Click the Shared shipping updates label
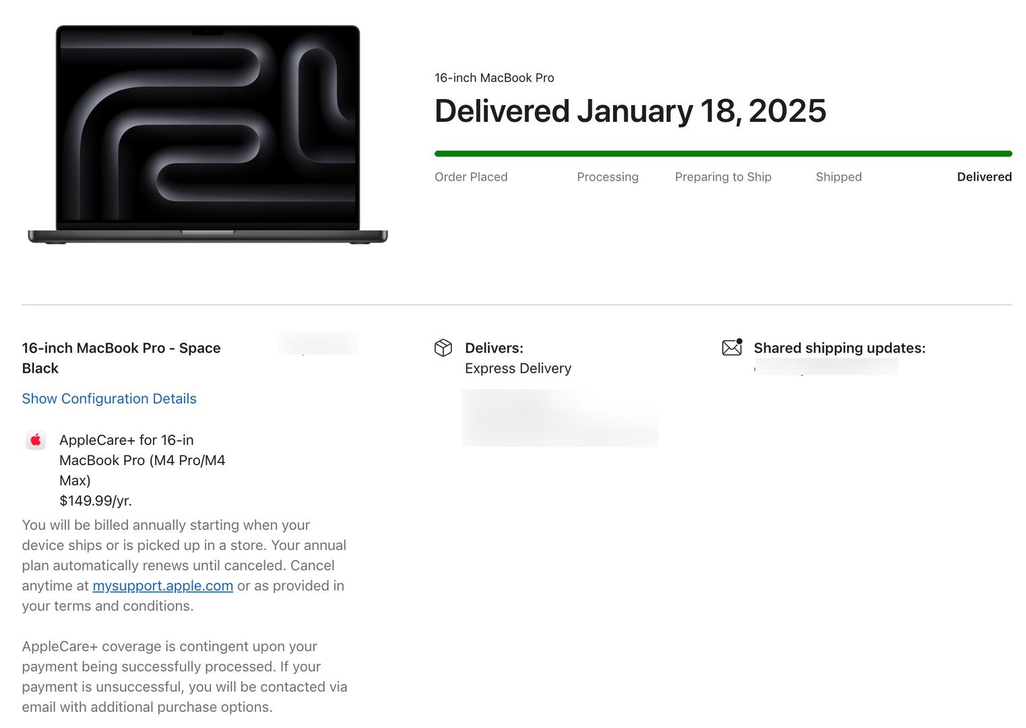This screenshot has height=728, width=1026. pos(839,348)
